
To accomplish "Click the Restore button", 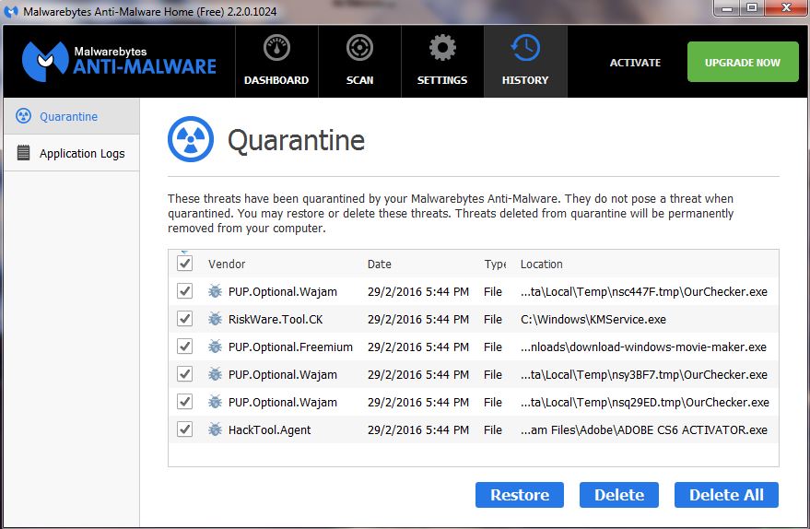I will pos(519,495).
